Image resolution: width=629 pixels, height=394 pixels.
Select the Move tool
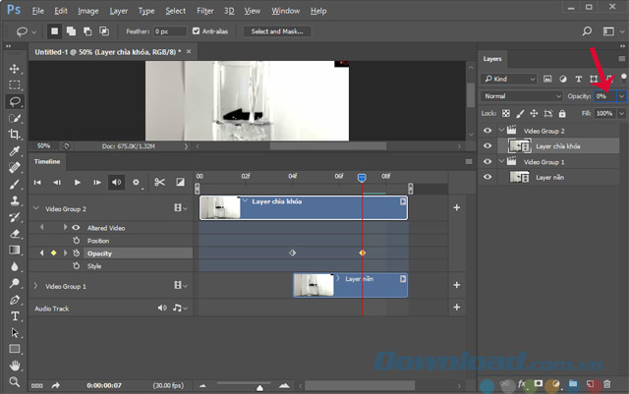pyautogui.click(x=15, y=69)
